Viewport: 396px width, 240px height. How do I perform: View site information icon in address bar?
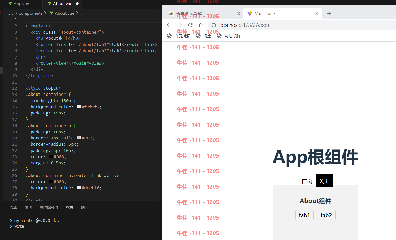pos(214,25)
